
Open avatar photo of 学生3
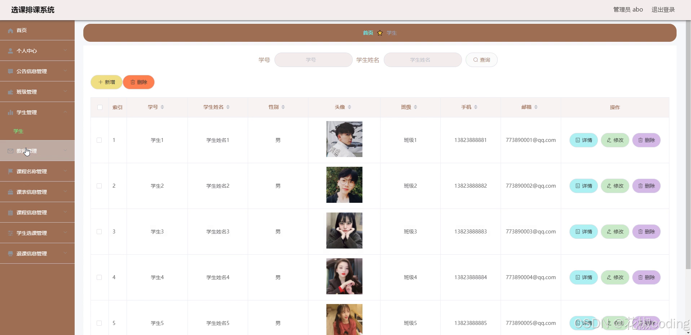tap(344, 231)
